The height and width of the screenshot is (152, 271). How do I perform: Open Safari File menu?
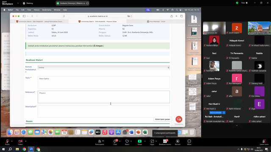point(17,10)
